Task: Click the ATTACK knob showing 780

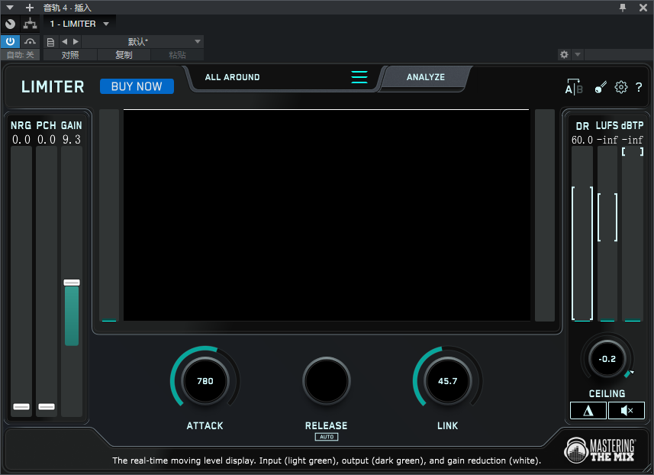Action: [205, 380]
